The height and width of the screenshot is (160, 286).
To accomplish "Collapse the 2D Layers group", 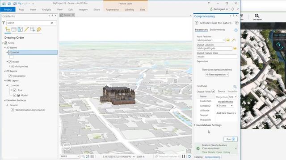I will click(5, 71).
